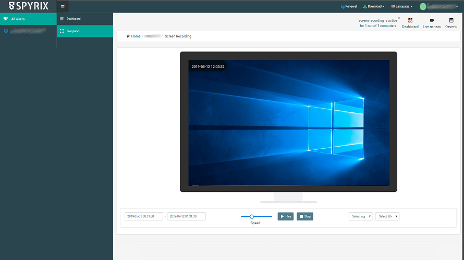This screenshot has width=464, height=260.
Task: Select the monitored computer in the sidebar
Action: tap(28, 31)
